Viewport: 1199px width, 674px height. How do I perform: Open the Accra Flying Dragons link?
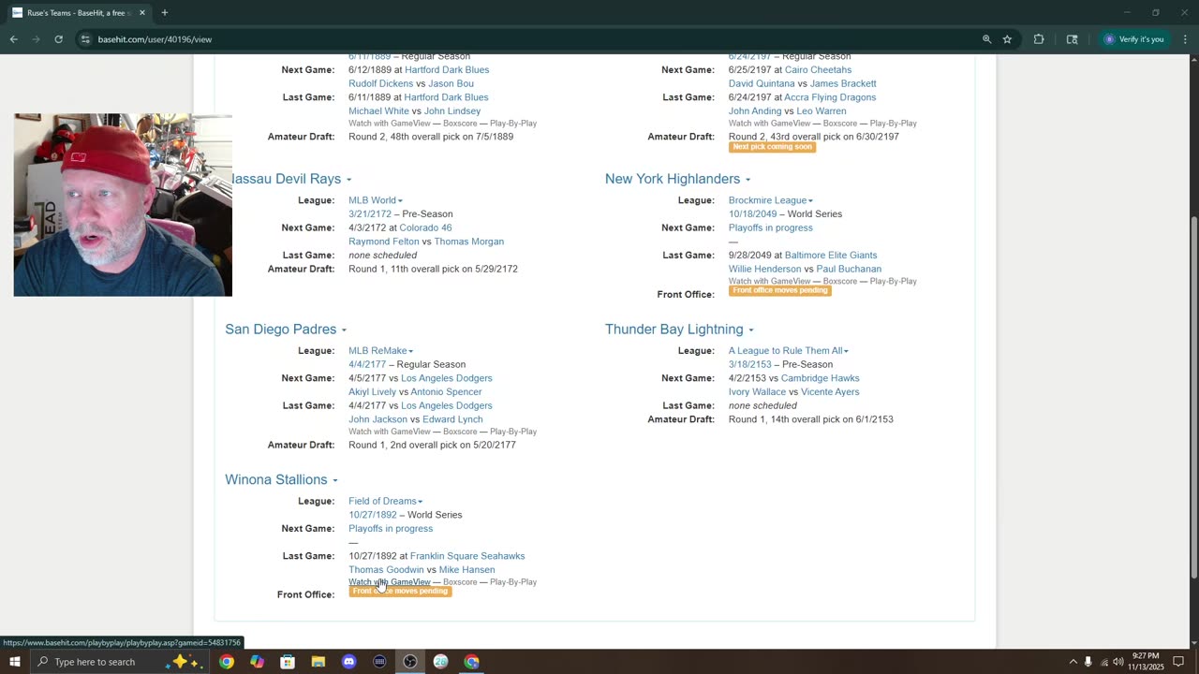coord(830,97)
